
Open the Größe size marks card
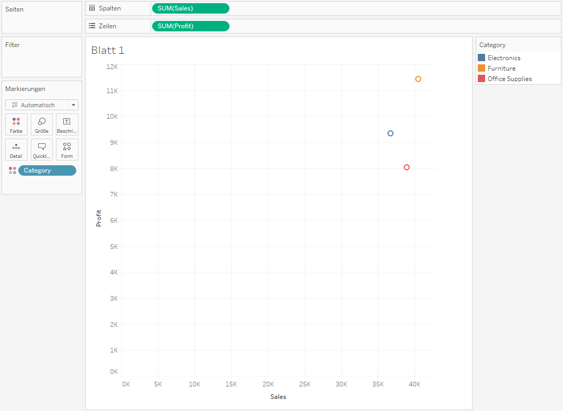[42, 124]
